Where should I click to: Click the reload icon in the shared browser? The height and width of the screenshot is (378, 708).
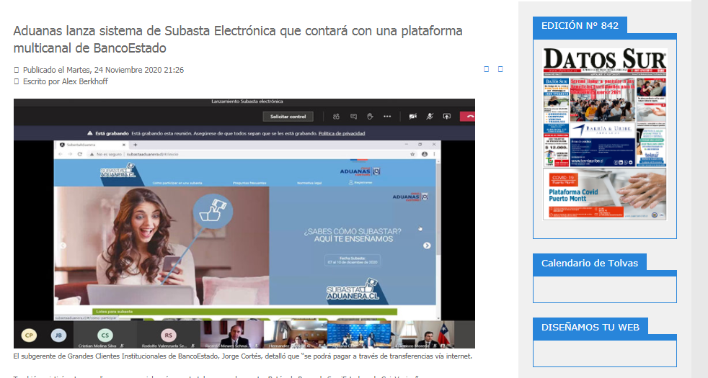pyautogui.click(x=80, y=154)
